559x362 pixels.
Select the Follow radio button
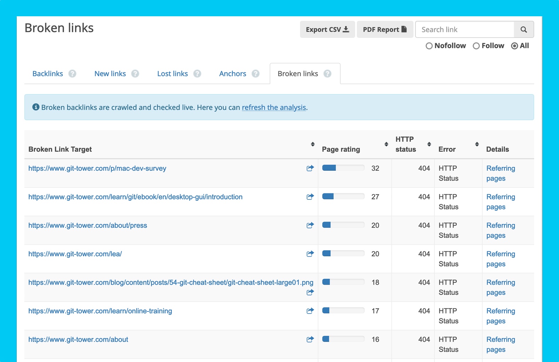(x=476, y=46)
